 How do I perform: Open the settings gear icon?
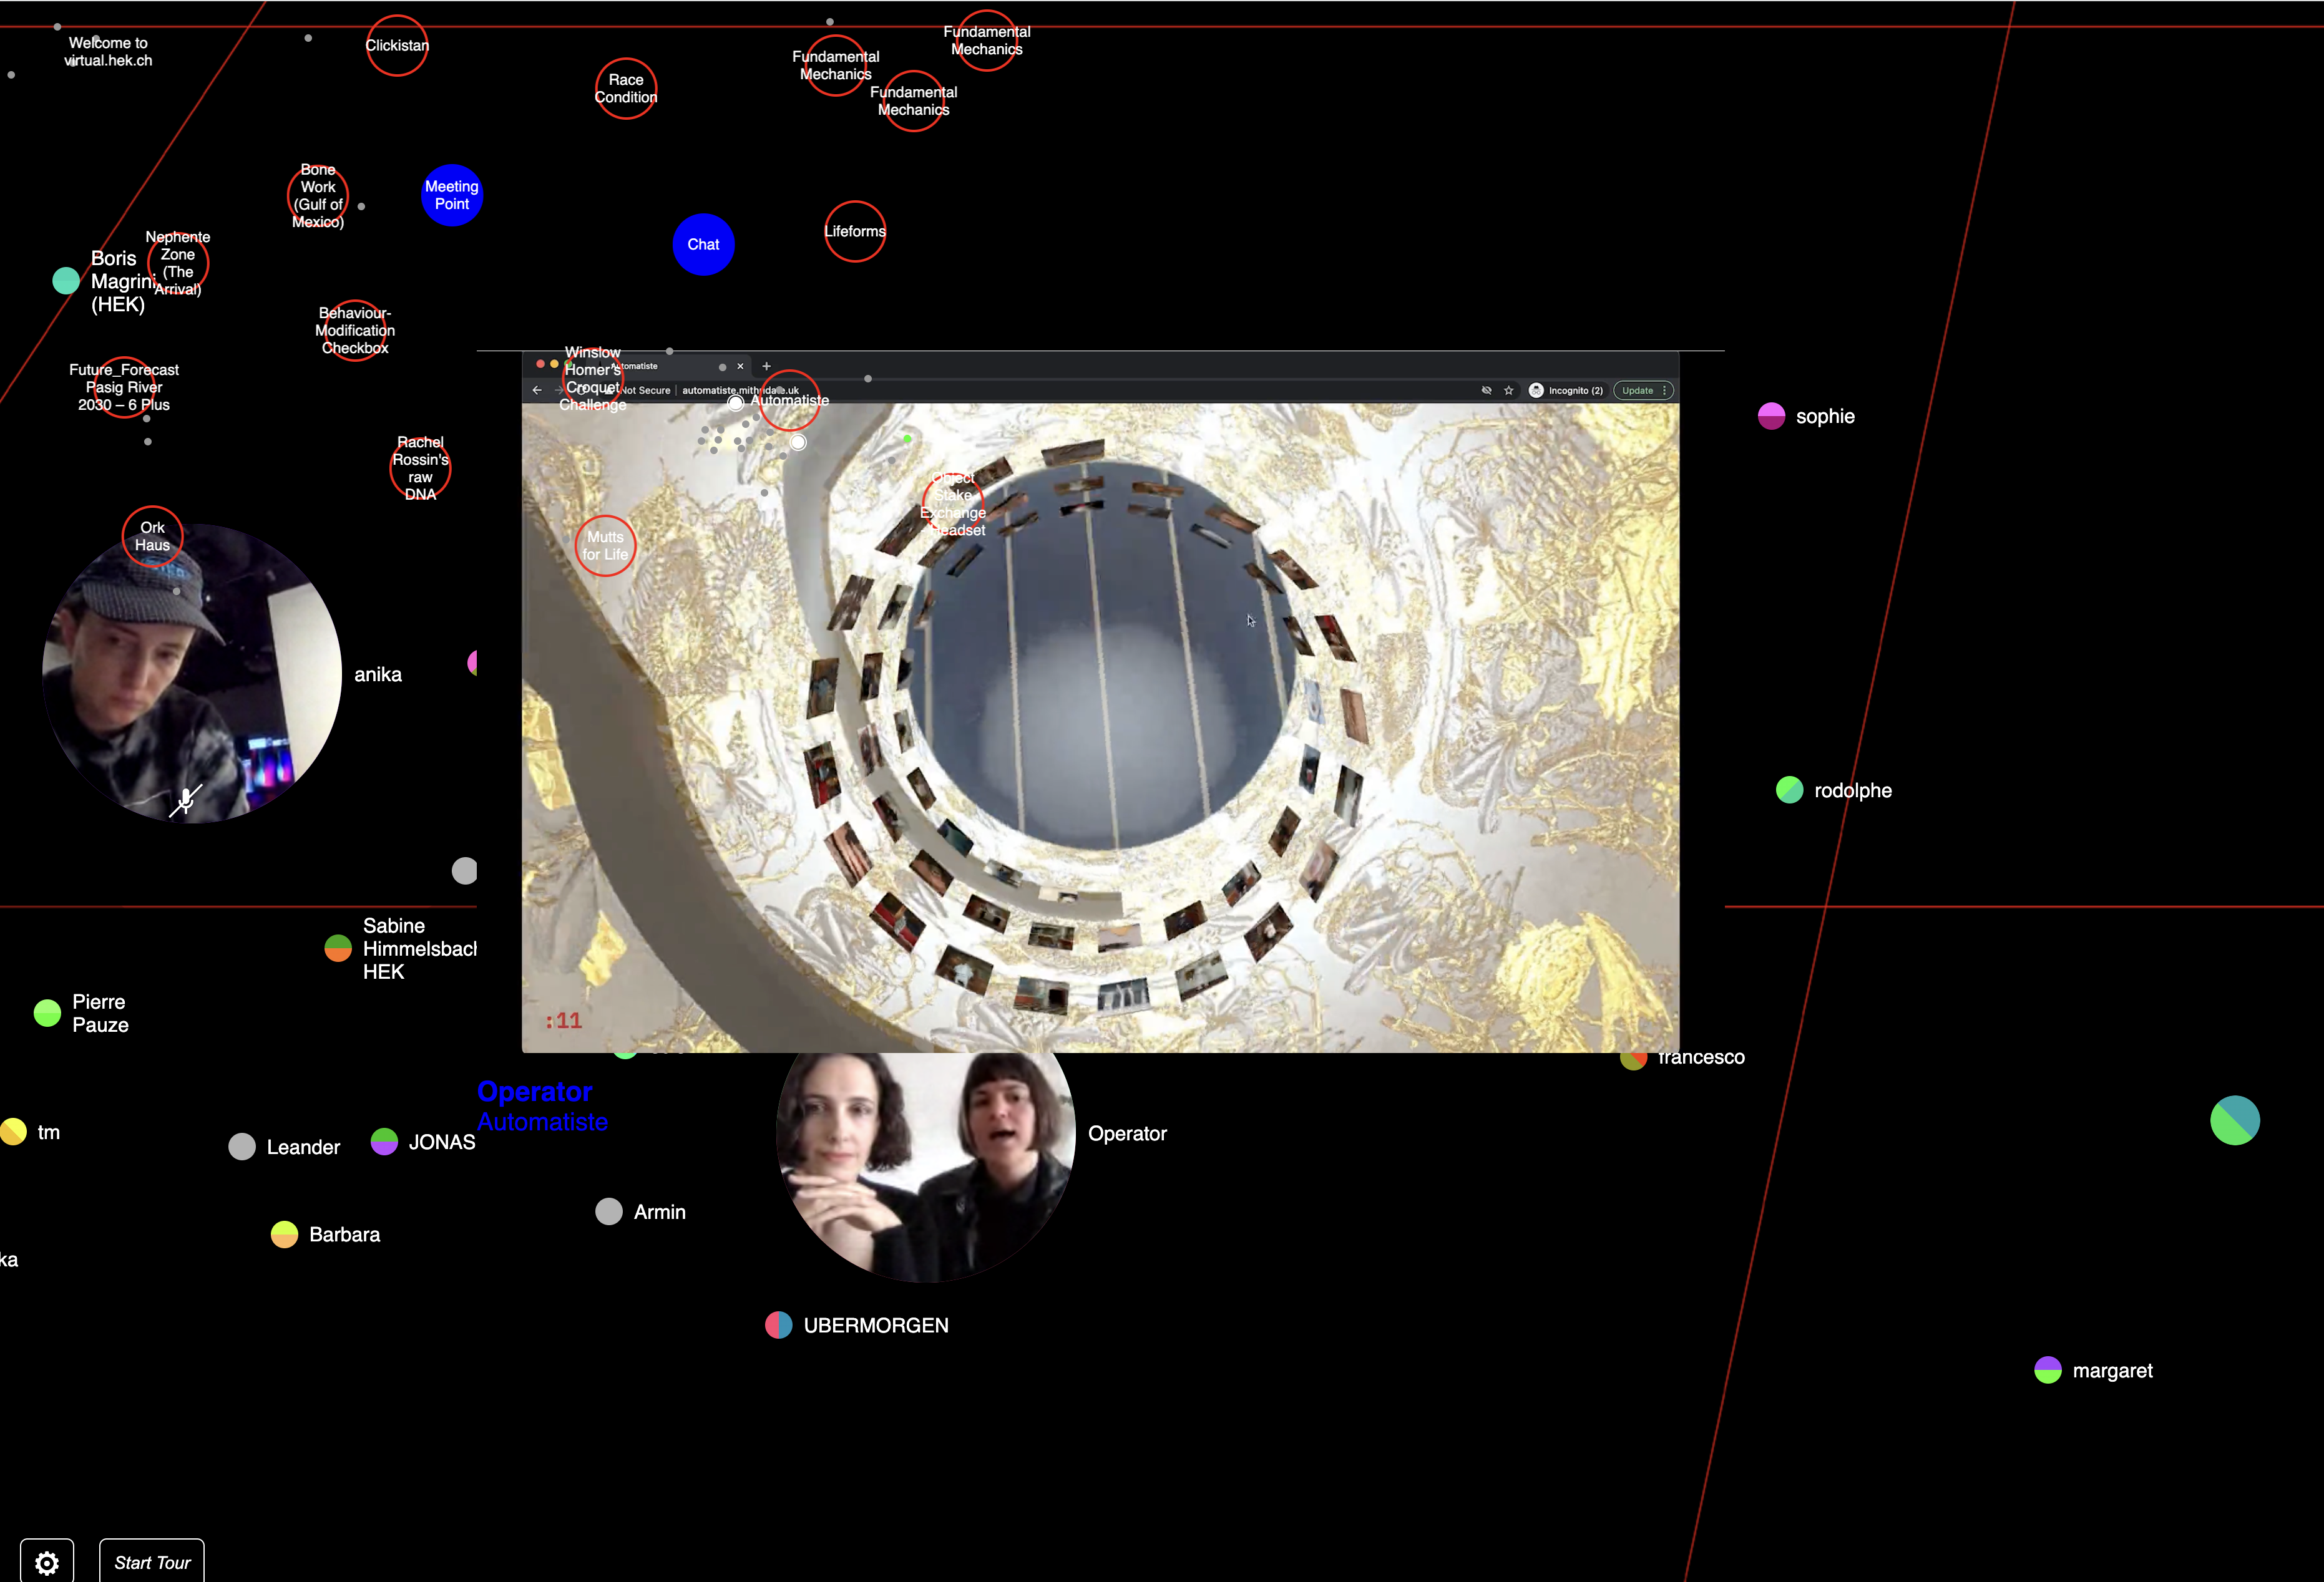(47, 1562)
